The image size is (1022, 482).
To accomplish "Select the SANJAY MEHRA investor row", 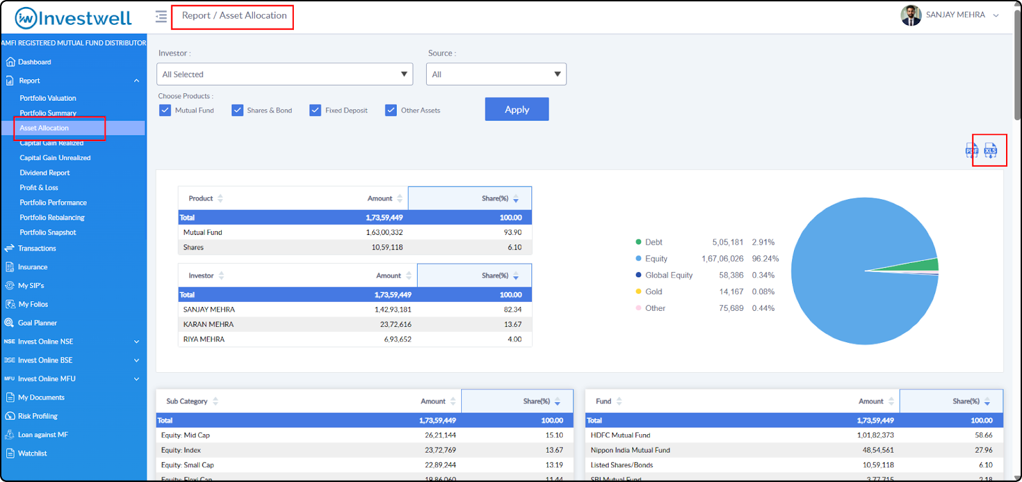I will pyautogui.click(x=355, y=310).
